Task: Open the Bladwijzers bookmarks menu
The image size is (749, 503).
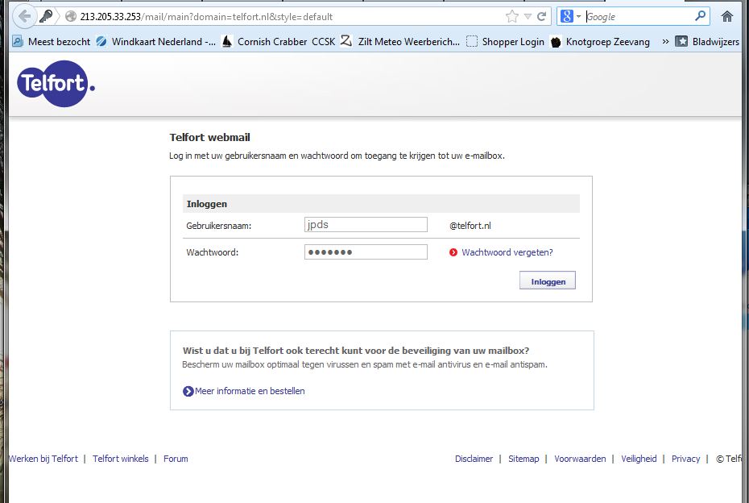Action: [x=707, y=42]
